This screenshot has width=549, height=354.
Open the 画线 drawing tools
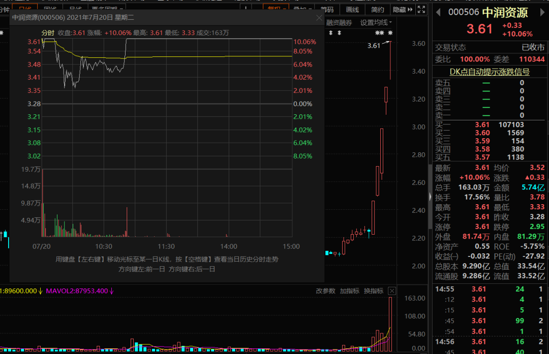click(352, 10)
